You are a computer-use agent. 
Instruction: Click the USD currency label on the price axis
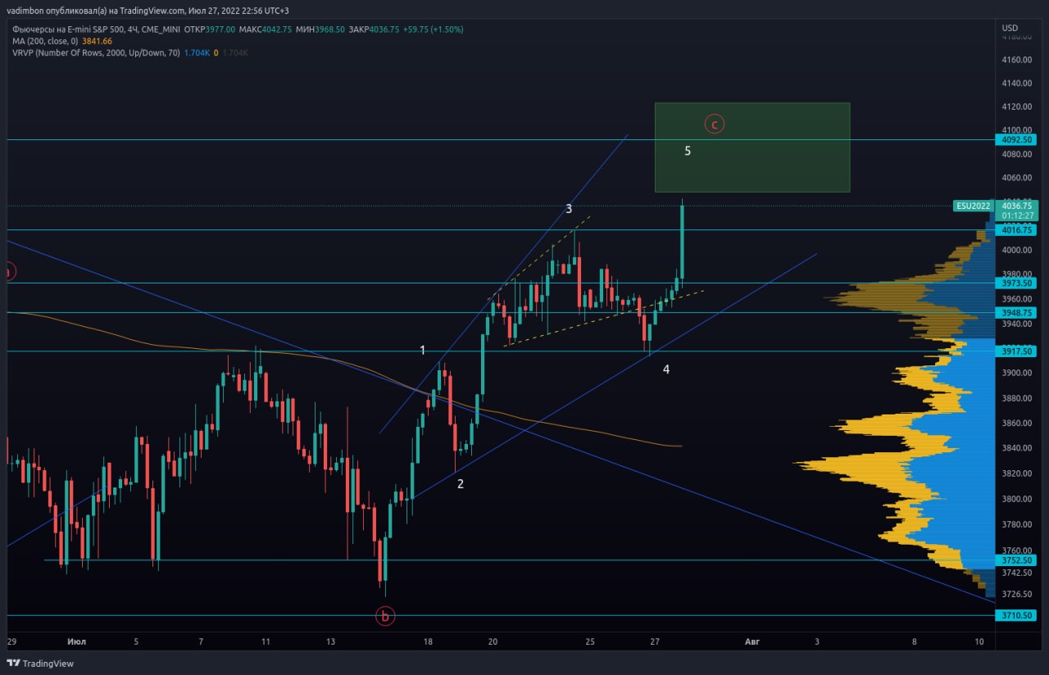pos(1010,29)
